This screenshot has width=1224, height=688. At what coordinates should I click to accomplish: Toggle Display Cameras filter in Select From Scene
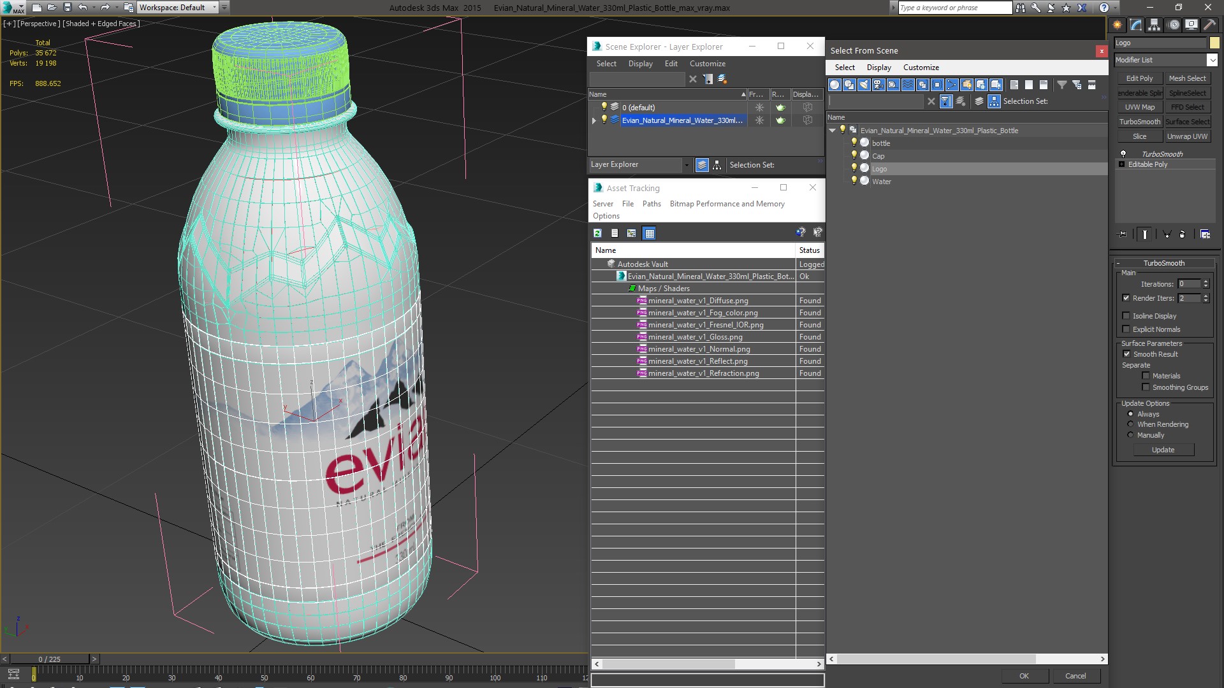[x=878, y=85]
